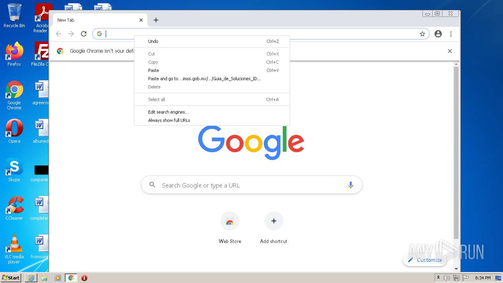Viewport: 503px width, 283px height.
Task: Click the back navigation arrow
Action: pos(59,34)
